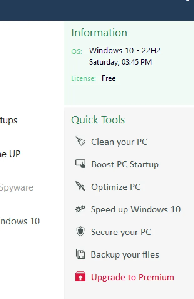Select the partially visible 'tups' item at left

click(8, 121)
